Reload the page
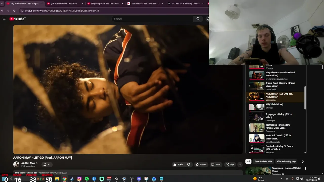The height and width of the screenshot is (182, 324). coord(14,11)
